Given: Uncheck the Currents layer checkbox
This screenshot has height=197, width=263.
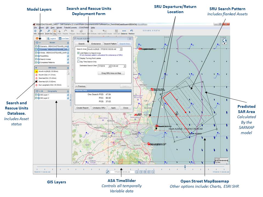Looking at the screenshot, I should tap(36, 50).
